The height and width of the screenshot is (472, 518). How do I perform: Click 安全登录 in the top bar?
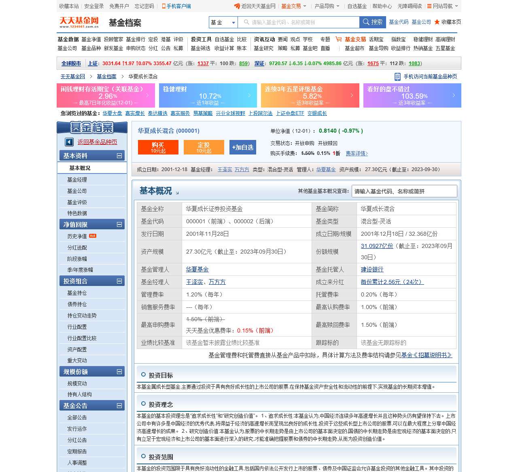(94, 6)
